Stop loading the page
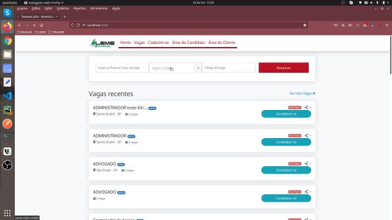392x220 pixels. (34, 25)
